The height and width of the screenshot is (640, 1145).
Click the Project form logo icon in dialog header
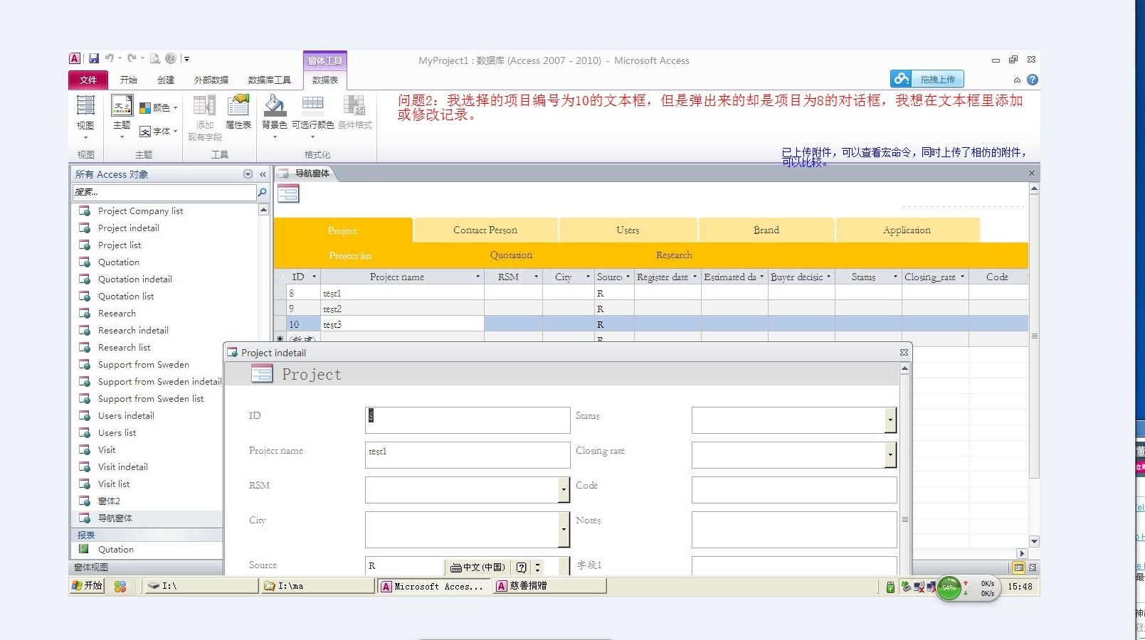pyautogui.click(x=261, y=373)
